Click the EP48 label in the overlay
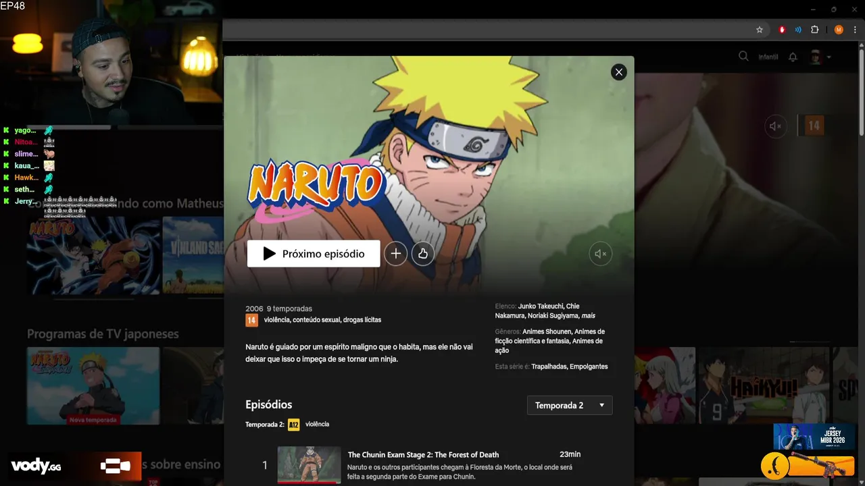 12,6
